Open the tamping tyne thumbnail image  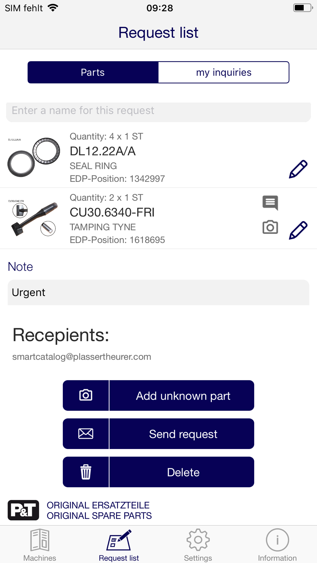[x=34, y=218]
